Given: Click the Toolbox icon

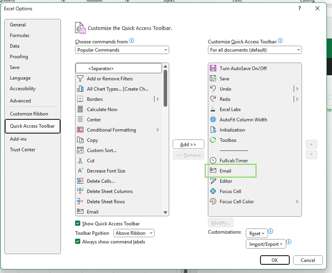Looking at the screenshot, I should click(x=213, y=140).
